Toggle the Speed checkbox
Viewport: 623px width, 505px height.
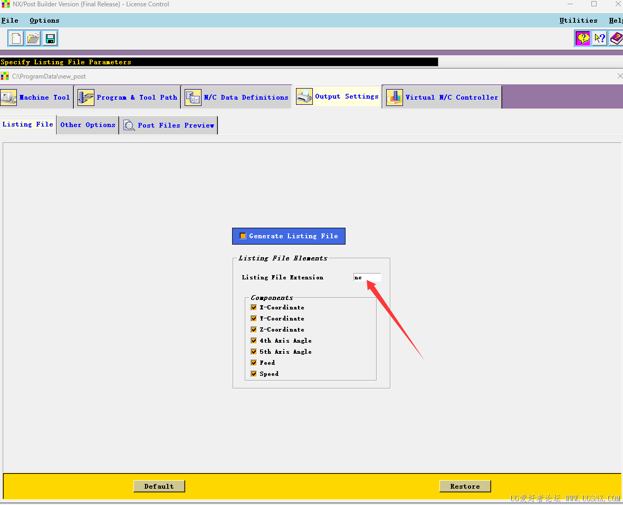(x=254, y=374)
